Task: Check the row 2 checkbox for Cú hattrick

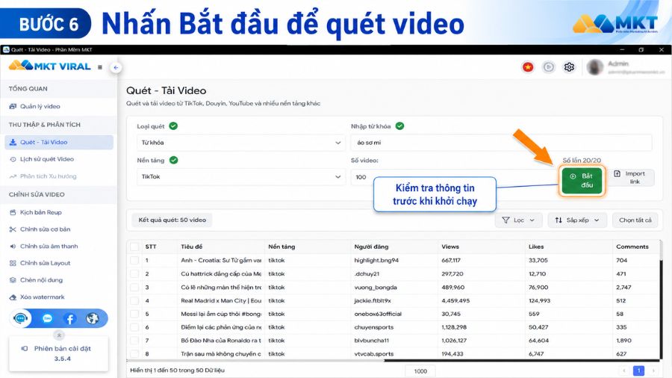Action: point(134,274)
